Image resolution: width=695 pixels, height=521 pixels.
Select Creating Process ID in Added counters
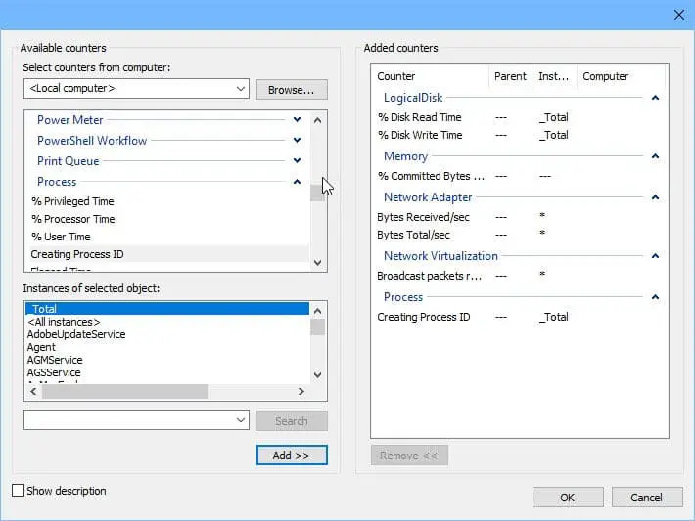[520, 317]
